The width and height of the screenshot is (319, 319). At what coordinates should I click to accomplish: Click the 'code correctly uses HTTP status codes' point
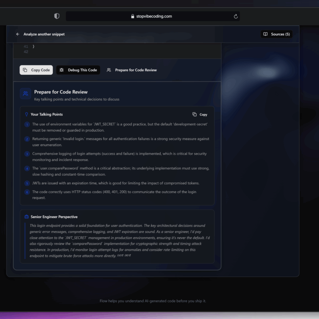pyautogui.click(x=114, y=195)
